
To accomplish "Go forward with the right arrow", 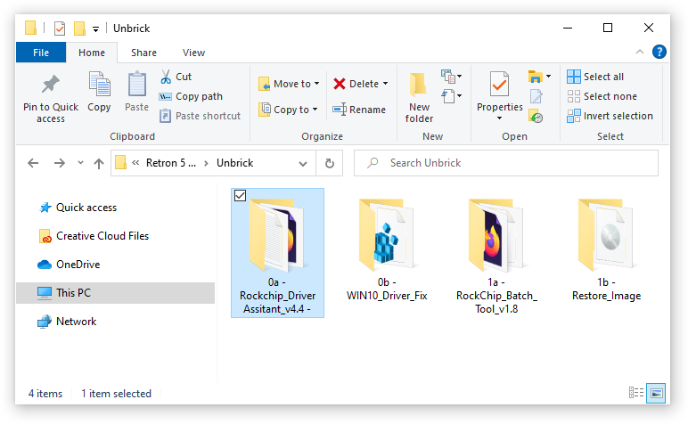I will coord(59,163).
